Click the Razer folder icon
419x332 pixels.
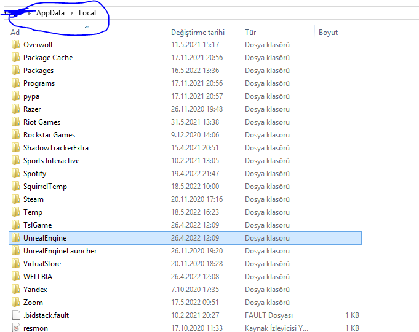point(16,109)
